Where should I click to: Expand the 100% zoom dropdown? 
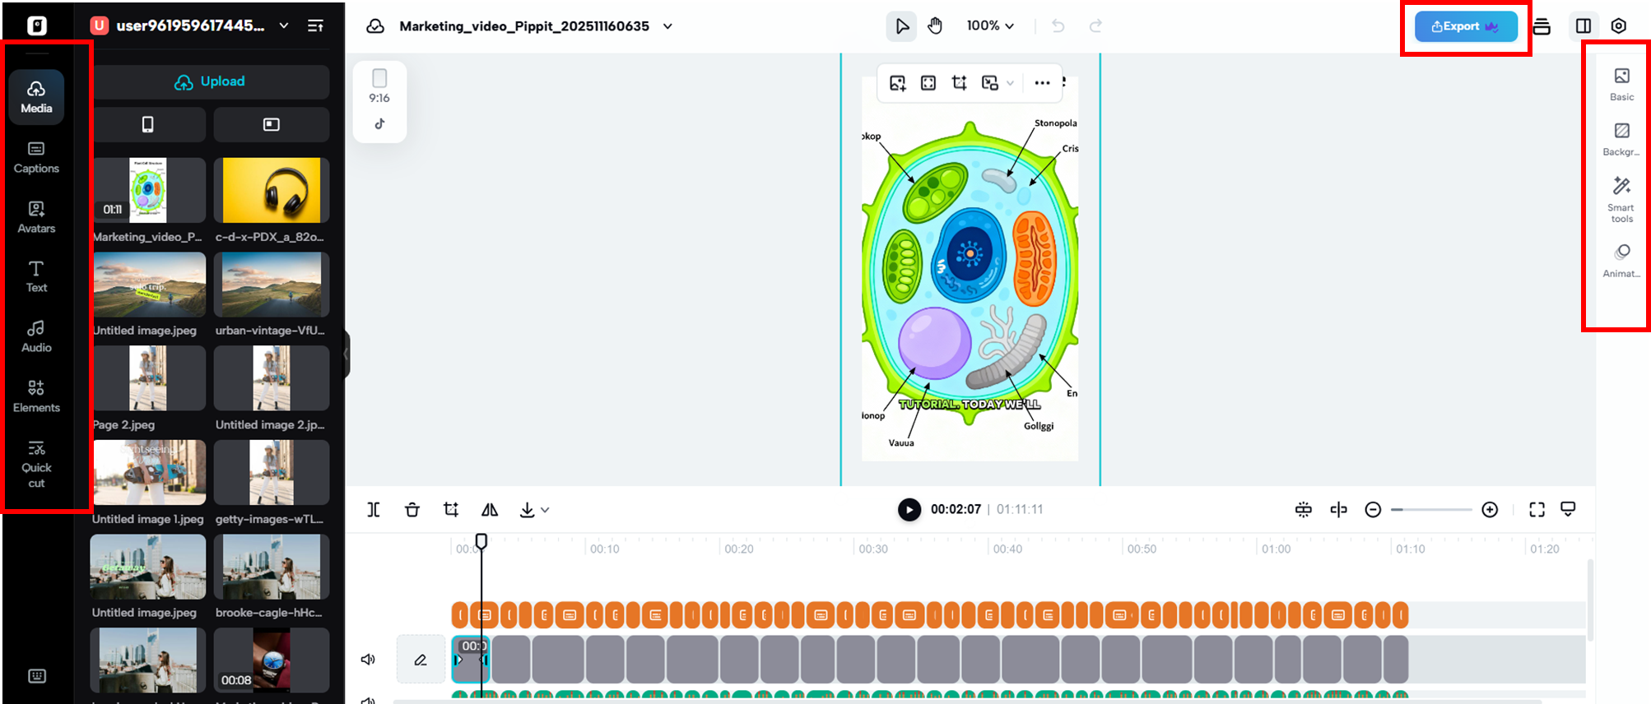click(x=990, y=26)
